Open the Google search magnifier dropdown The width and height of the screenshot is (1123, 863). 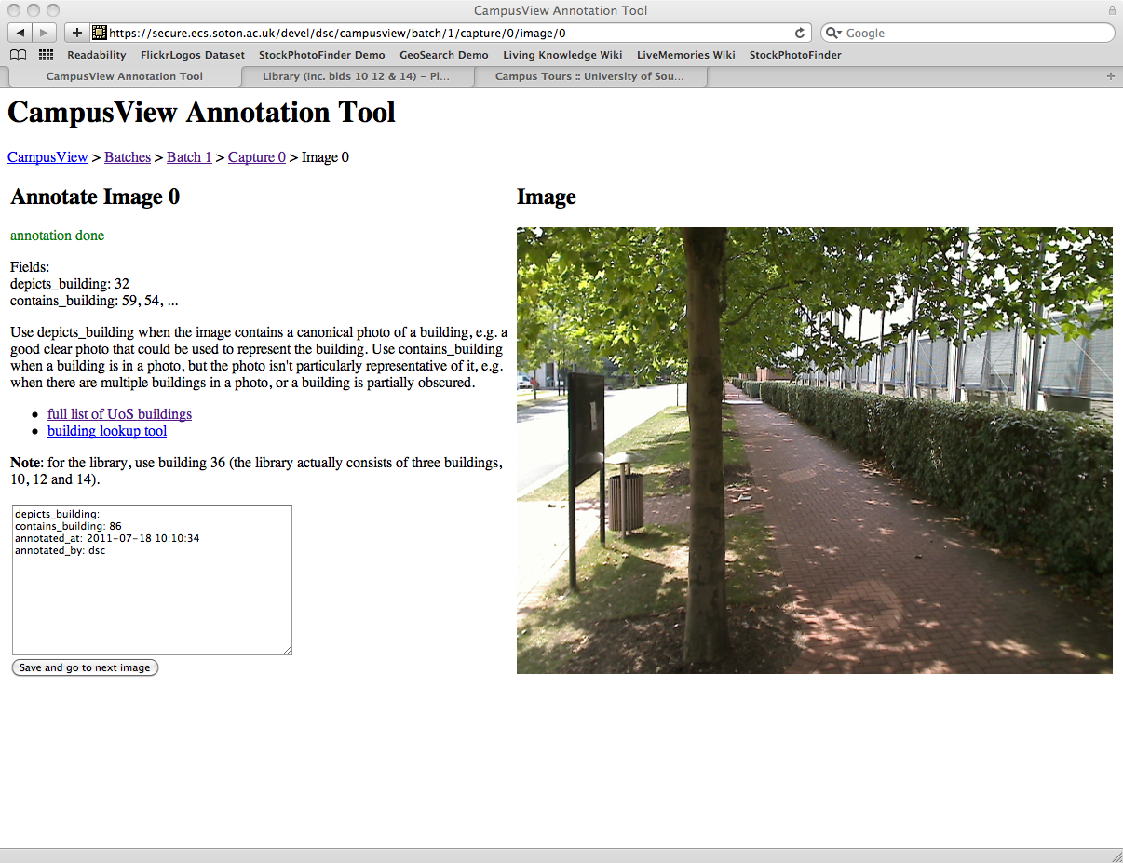coord(833,33)
